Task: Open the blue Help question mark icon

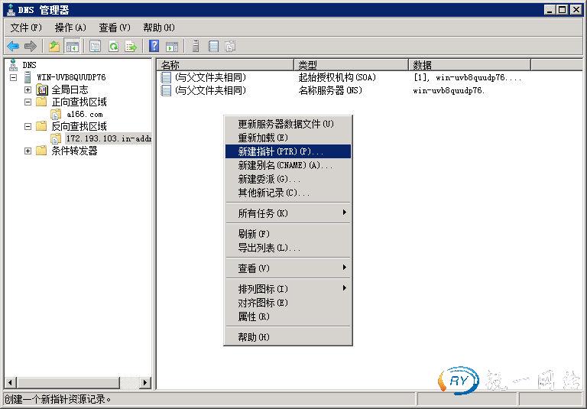Action: (x=154, y=46)
